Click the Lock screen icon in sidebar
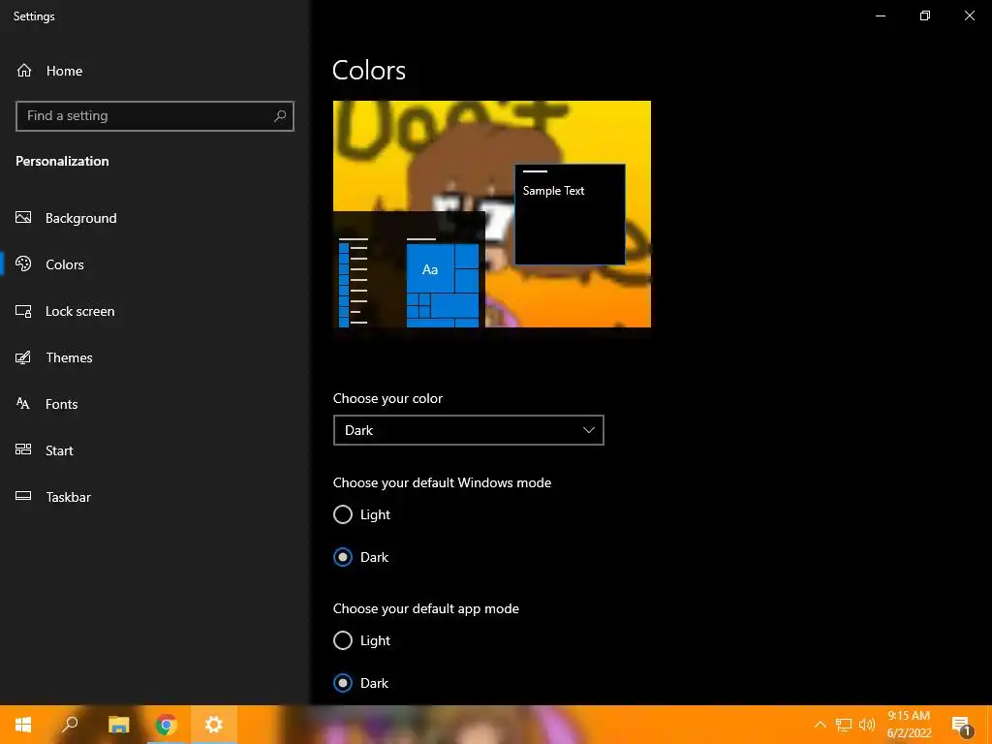Image resolution: width=992 pixels, height=744 pixels. click(x=23, y=311)
